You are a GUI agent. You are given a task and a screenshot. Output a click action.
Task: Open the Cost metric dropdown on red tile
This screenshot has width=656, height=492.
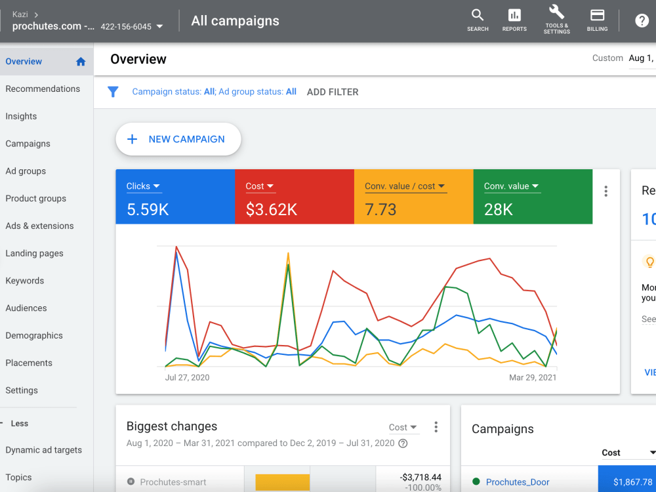point(259,186)
